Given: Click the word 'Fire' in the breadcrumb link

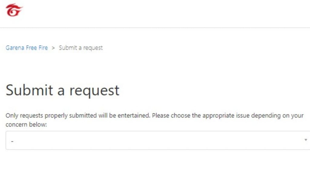Looking at the screenshot, I should [43, 48].
